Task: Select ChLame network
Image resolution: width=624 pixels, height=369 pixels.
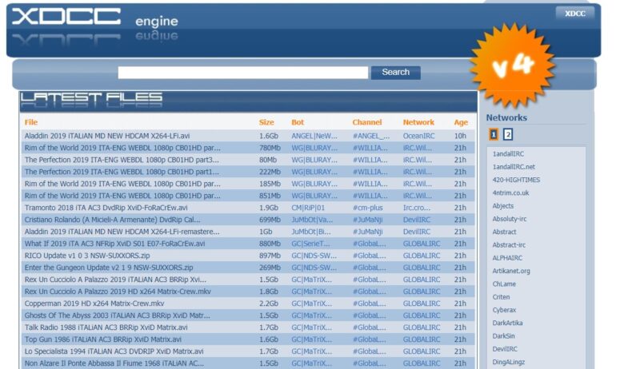Action: click(x=504, y=284)
